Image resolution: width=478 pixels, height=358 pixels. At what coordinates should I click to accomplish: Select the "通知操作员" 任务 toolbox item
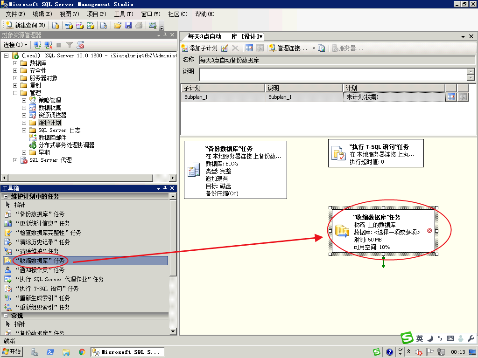click(x=85, y=270)
